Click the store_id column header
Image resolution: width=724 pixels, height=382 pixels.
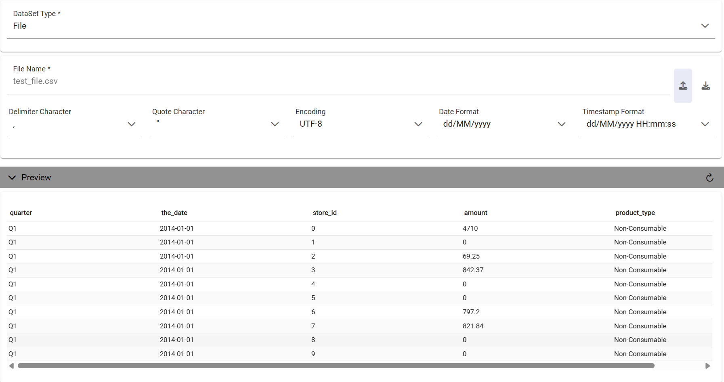325,213
